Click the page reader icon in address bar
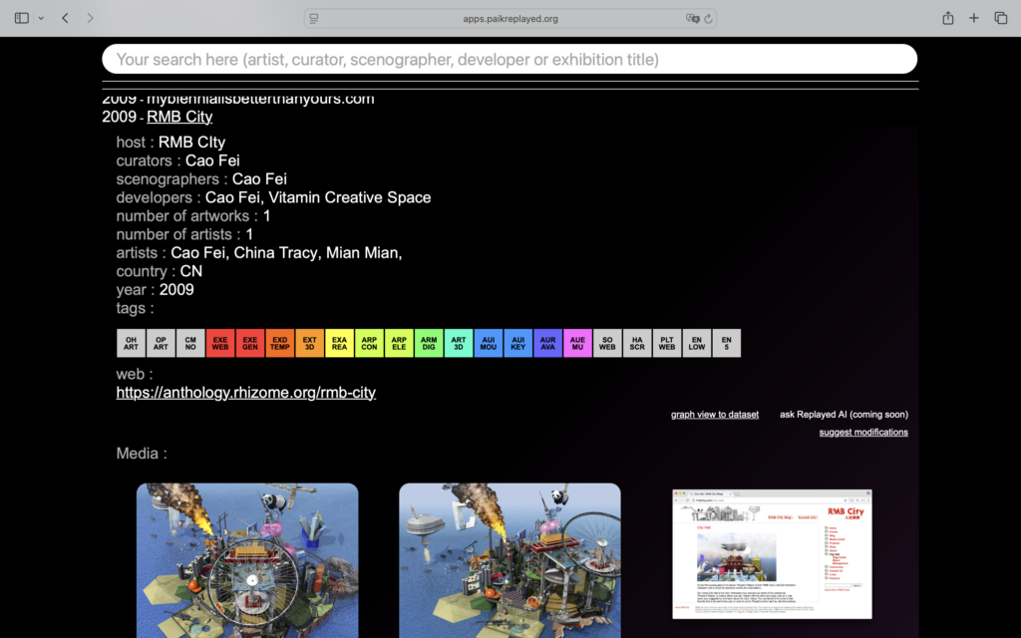This screenshot has height=638, width=1021. click(x=314, y=18)
